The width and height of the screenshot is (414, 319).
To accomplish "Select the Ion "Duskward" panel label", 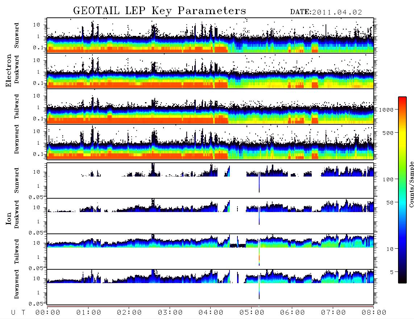I will (17, 214).
